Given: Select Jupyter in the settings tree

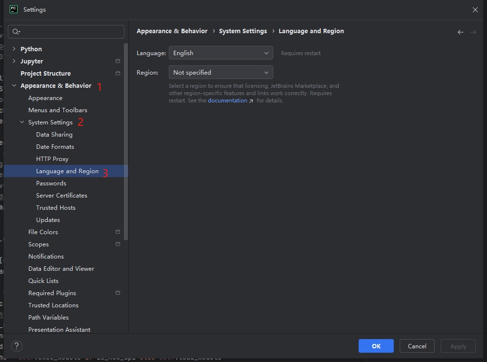Looking at the screenshot, I should pyautogui.click(x=32, y=61).
